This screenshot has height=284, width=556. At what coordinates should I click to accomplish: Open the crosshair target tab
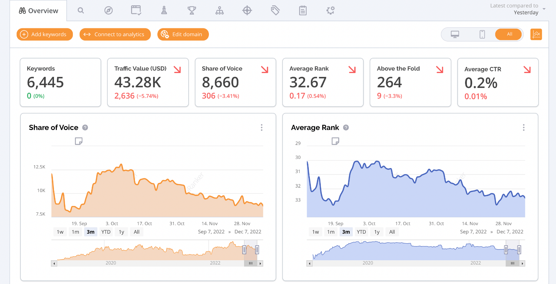tap(247, 11)
